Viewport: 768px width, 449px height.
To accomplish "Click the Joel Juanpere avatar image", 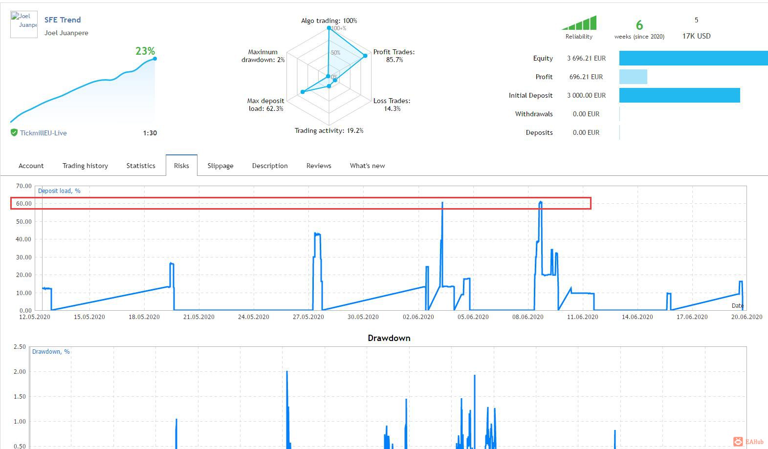I will [x=24, y=24].
